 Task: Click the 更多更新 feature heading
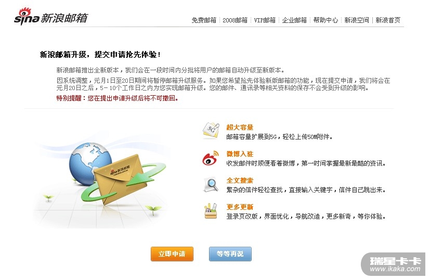(240, 207)
